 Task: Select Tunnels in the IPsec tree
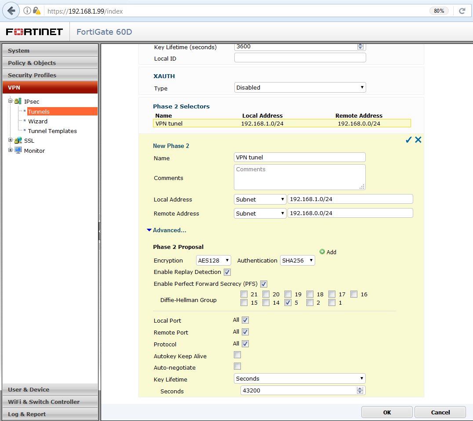tap(62, 112)
